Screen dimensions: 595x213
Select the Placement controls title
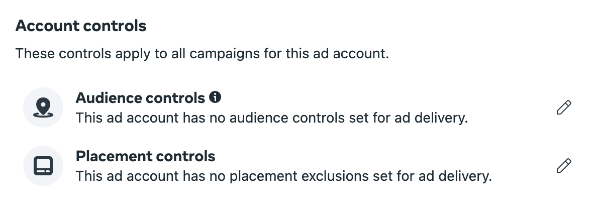[146, 156]
